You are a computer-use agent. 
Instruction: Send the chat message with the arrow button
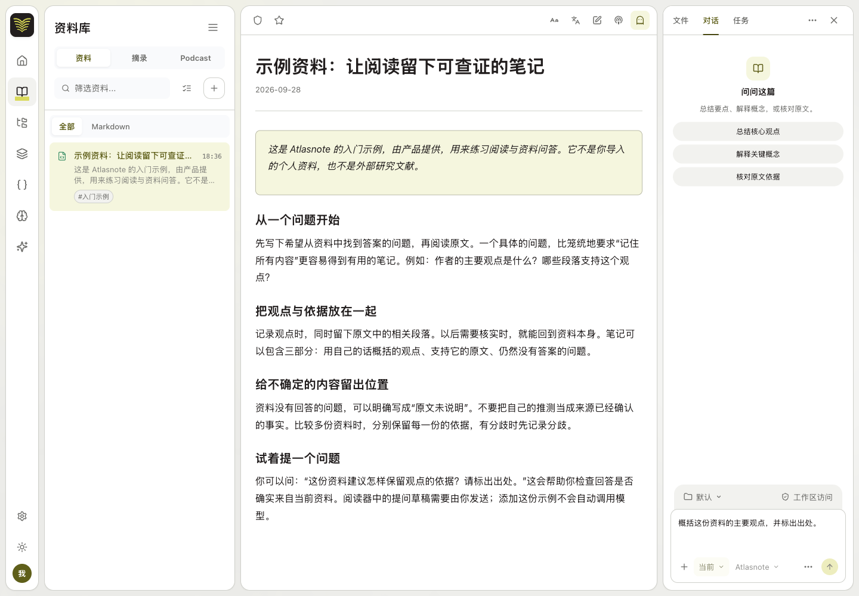[830, 567]
